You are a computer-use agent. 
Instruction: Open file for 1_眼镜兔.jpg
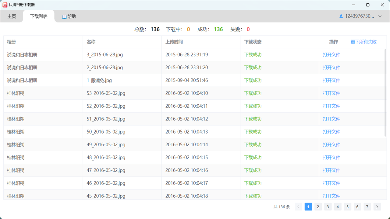[331, 80]
